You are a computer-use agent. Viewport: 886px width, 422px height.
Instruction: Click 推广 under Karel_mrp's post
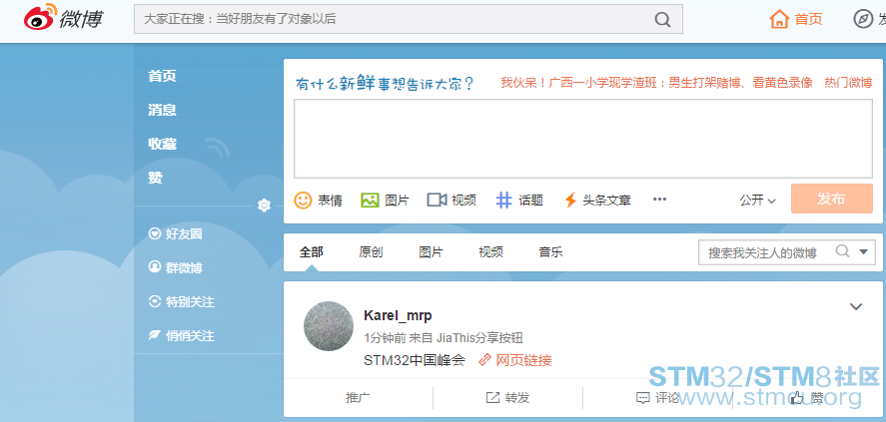[x=358, y=397]
